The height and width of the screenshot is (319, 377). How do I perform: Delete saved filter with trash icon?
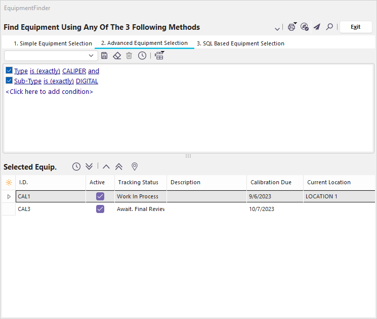coord(129,56)
